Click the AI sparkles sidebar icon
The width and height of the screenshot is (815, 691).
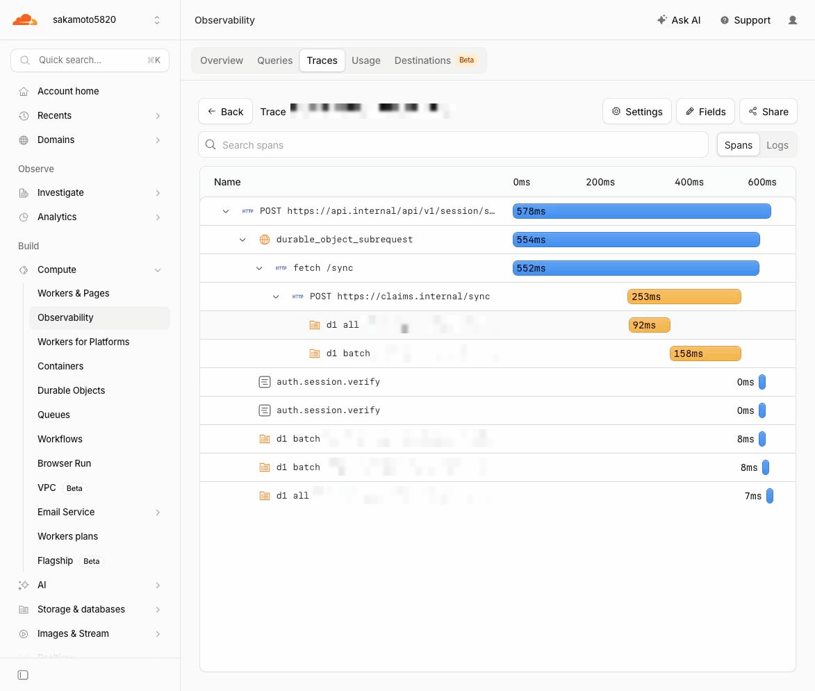click(x=24, y=585)
